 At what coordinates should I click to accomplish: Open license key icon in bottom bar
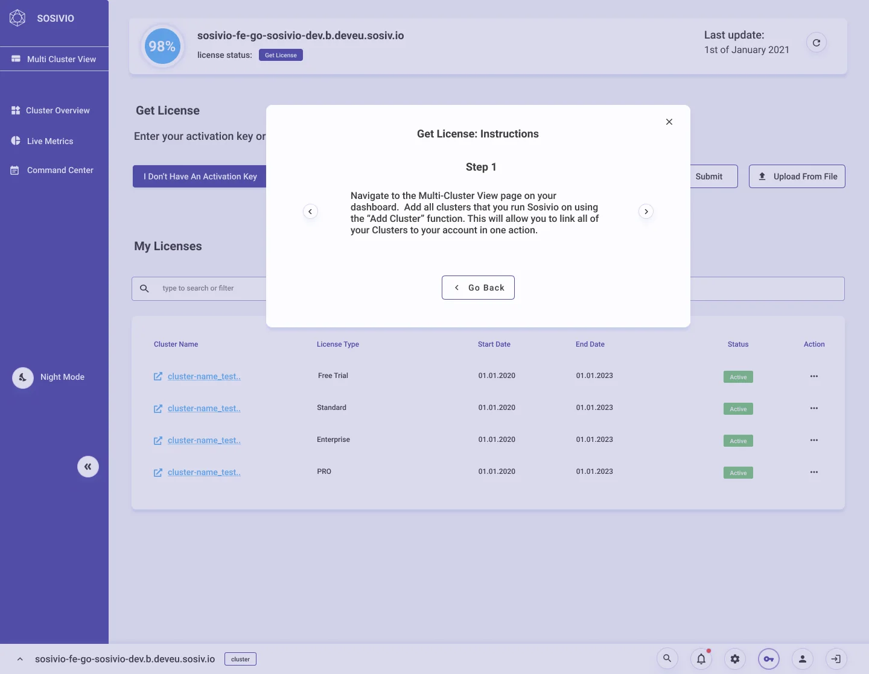pos(769,659)
